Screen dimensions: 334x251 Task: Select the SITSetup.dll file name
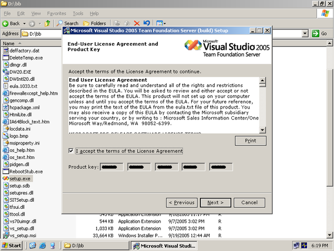(22, 200)
